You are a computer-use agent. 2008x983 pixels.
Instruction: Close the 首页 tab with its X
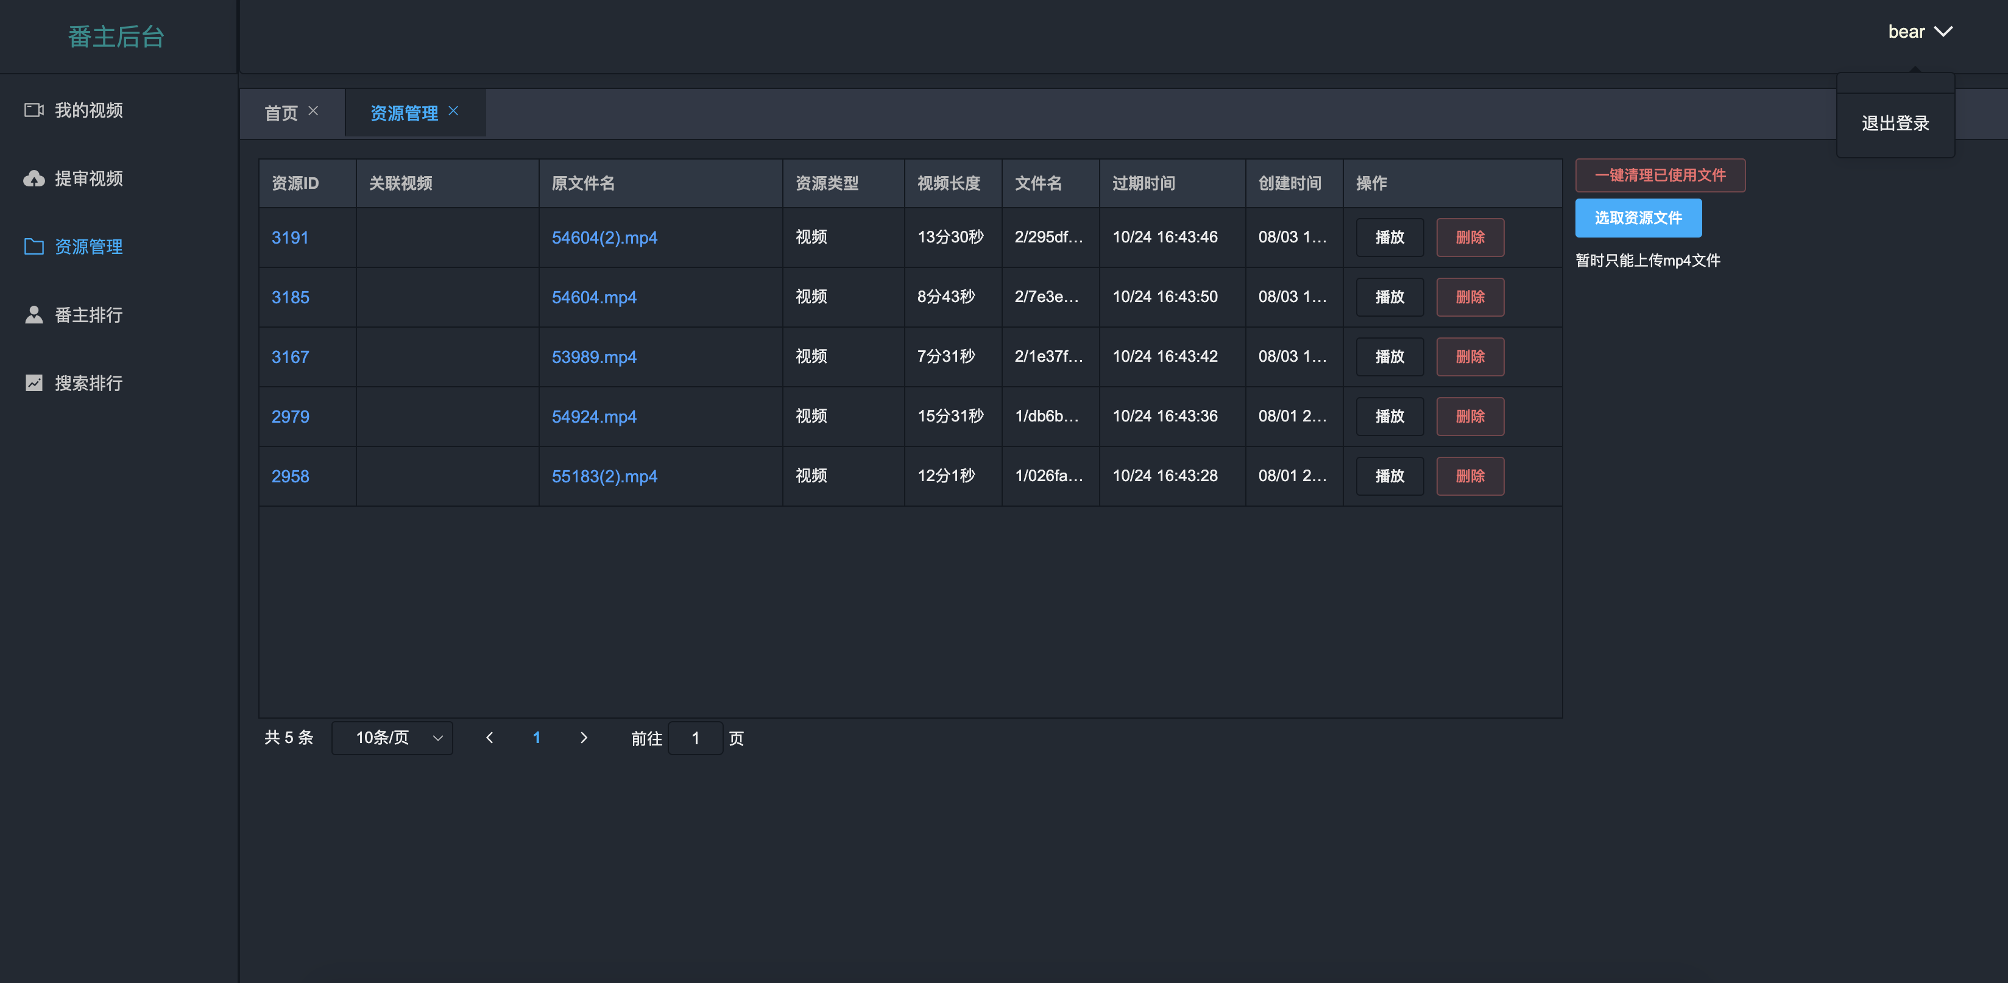pos(313,111)
